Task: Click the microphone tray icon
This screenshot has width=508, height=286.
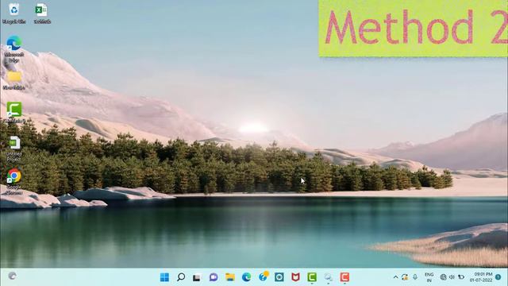Action: coord(415,277)
